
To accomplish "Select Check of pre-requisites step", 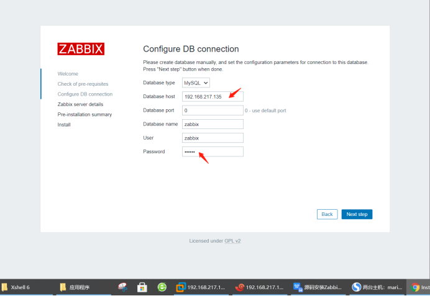I will click(83, 84).
